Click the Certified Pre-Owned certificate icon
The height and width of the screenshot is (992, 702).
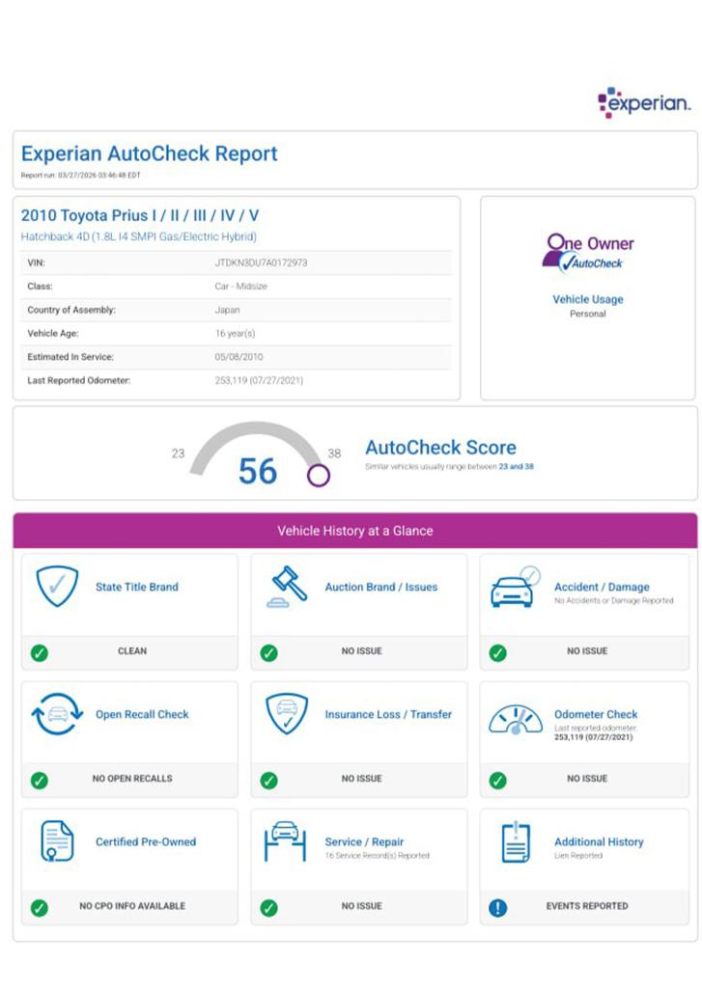click(57, 841)
